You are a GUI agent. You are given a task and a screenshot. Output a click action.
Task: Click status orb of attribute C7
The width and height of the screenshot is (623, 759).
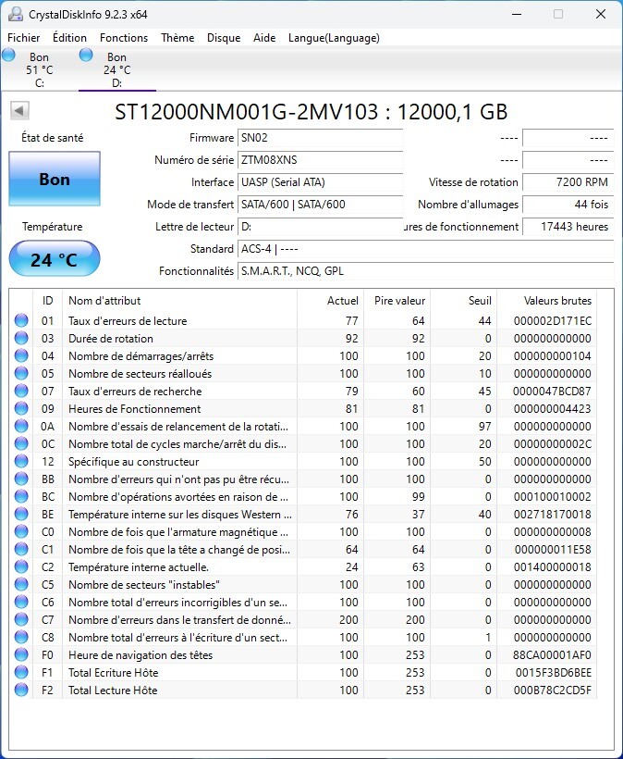[21, 619]
